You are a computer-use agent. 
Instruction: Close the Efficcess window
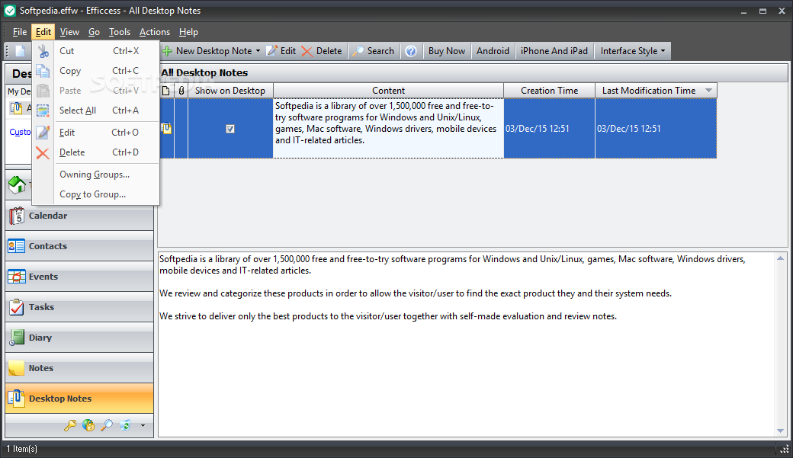click(782, 11)
